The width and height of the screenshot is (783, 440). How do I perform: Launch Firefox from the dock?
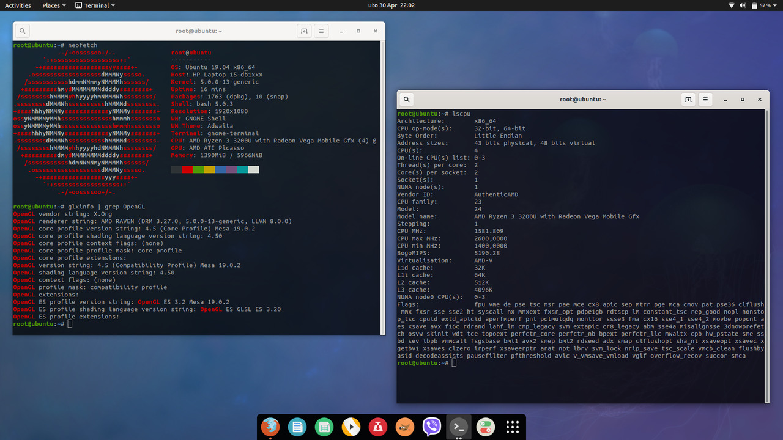(x=270, y=427)
